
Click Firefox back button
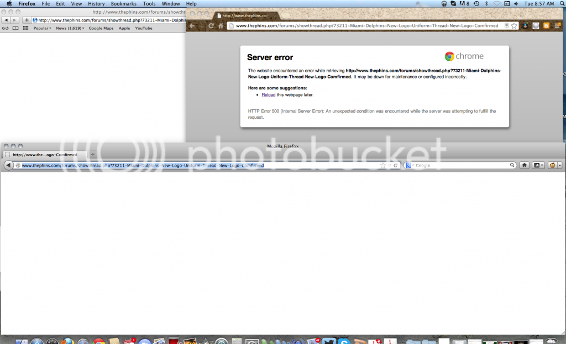coord(8,165)
